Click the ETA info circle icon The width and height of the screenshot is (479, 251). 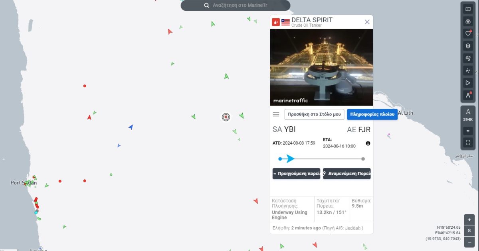368,143
